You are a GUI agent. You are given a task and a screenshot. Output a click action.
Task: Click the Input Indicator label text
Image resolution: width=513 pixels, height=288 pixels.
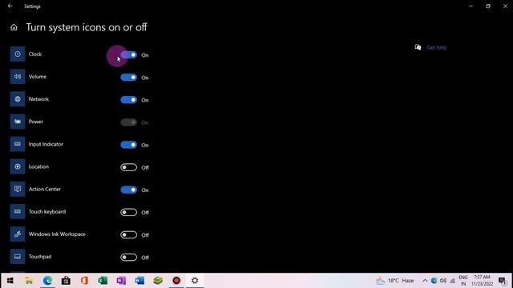point(46,144)
